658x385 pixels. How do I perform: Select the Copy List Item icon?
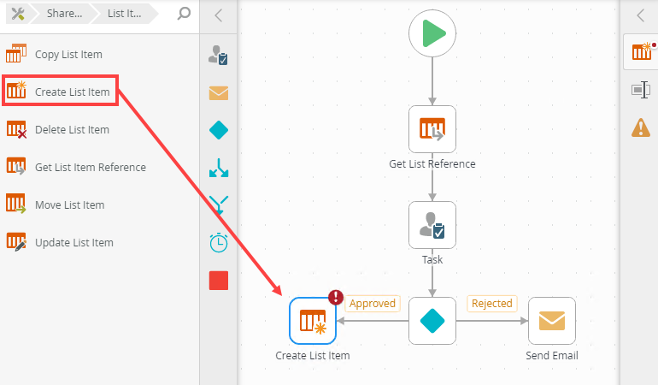click(x=16, y=53)
